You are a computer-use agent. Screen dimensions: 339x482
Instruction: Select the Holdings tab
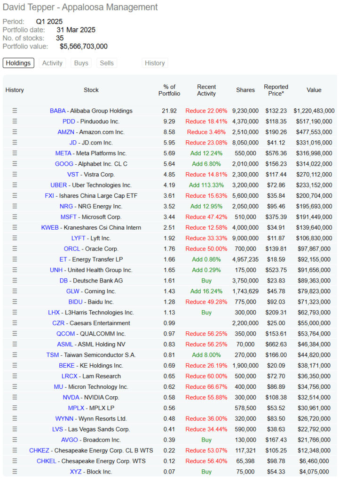pos(18,63)
